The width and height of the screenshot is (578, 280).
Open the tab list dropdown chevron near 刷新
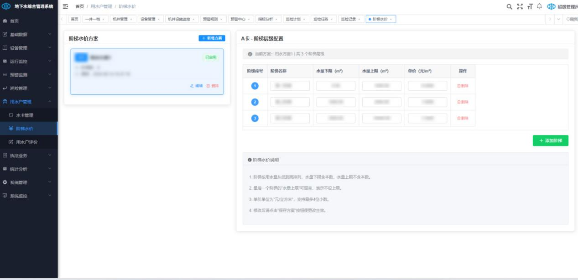click(559, 19)
